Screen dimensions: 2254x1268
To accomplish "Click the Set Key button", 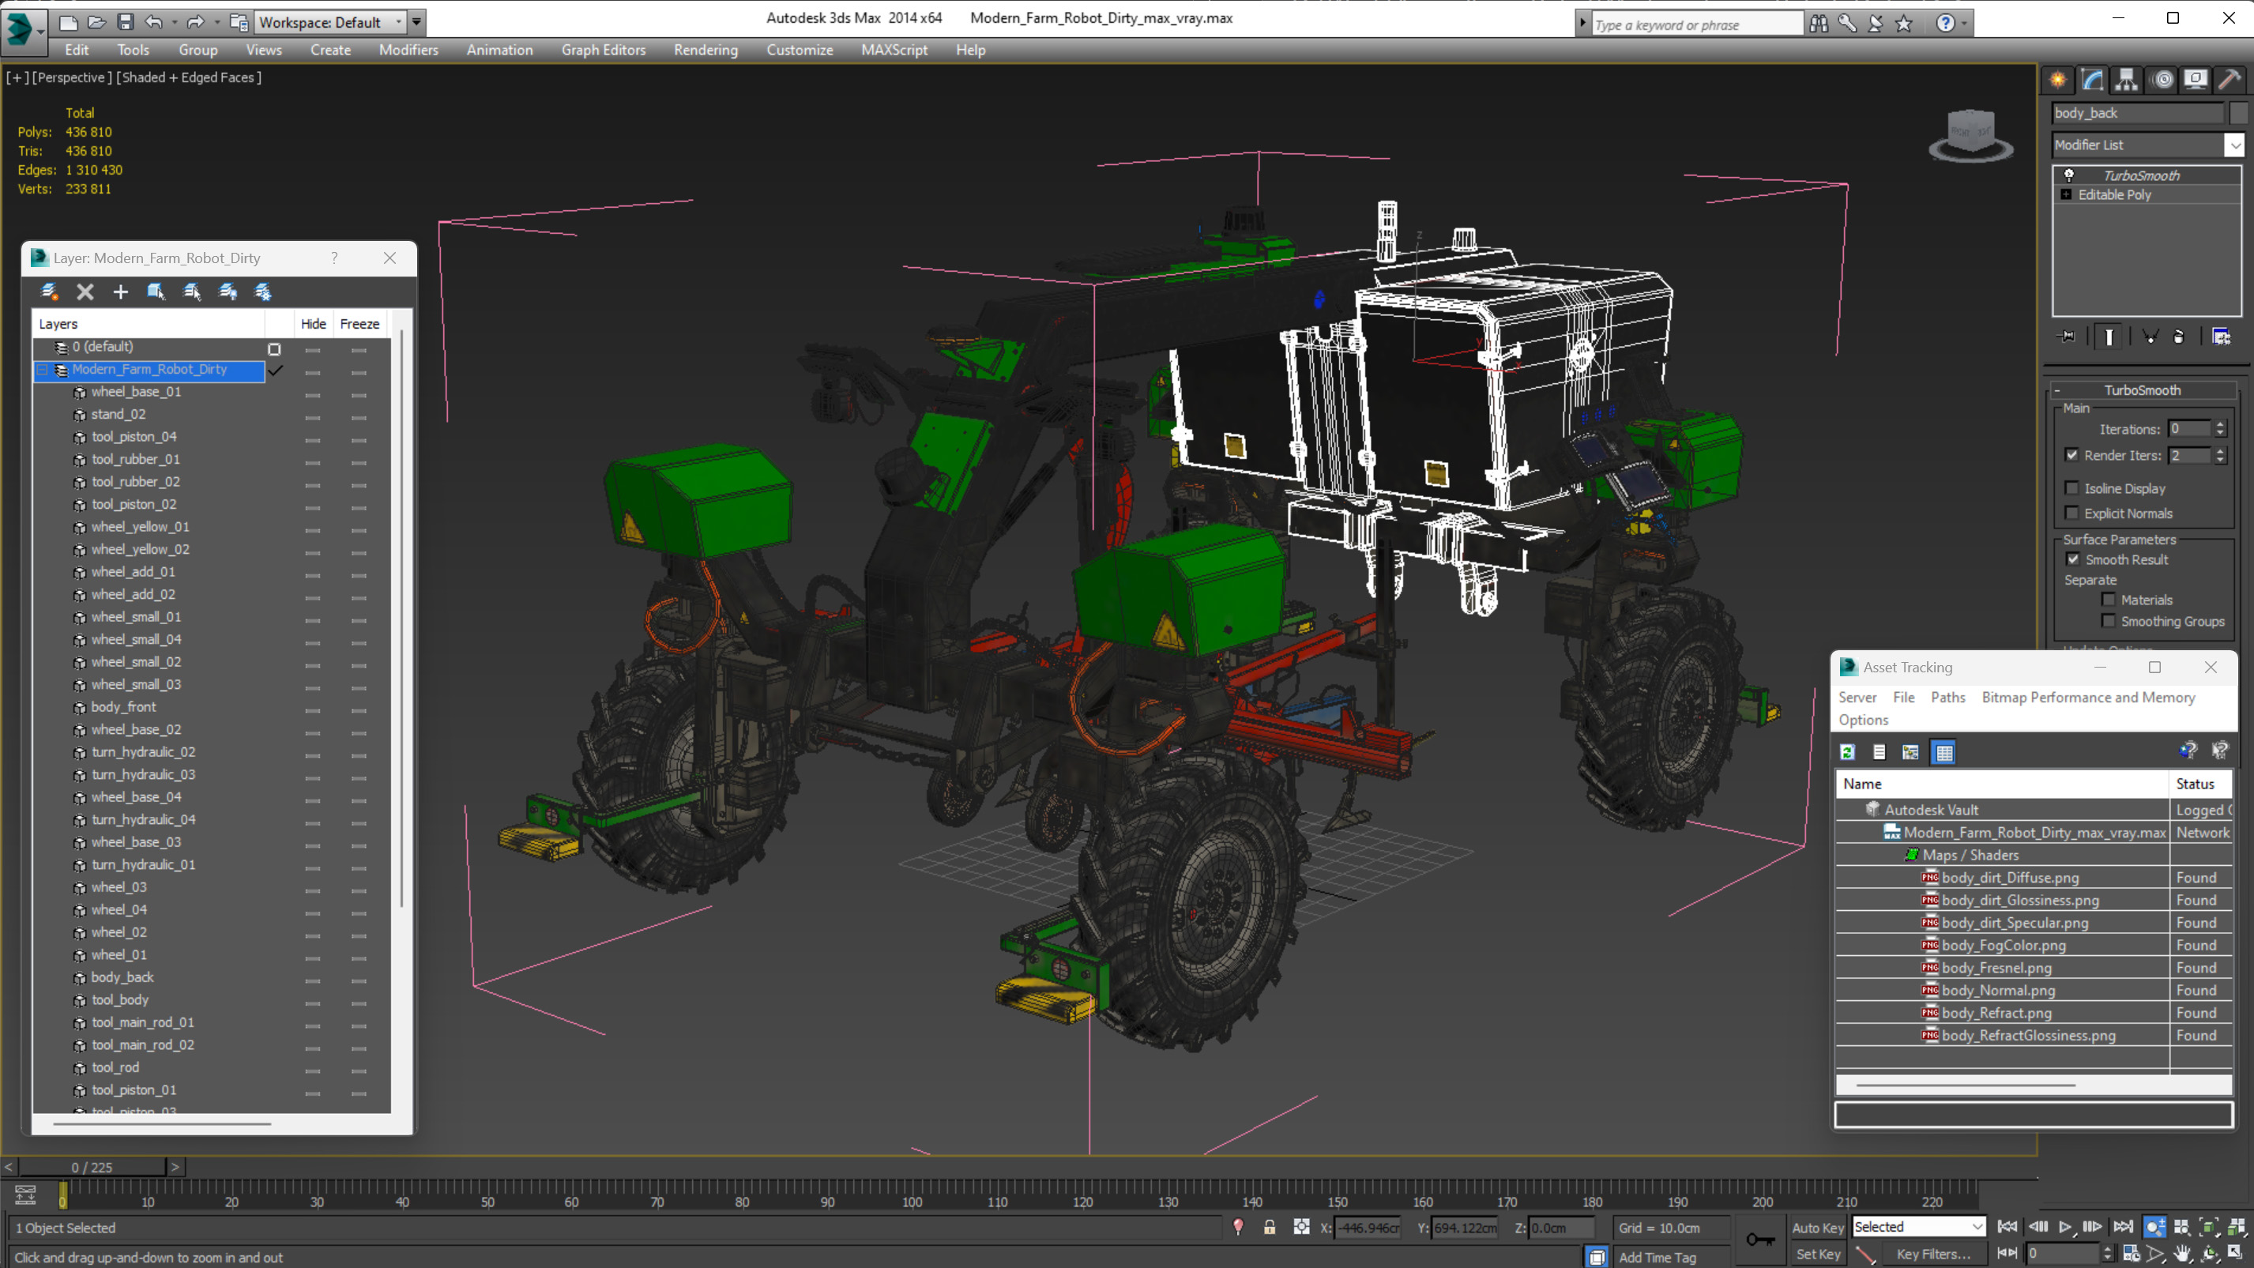I will click(x=1817, y=1254).
